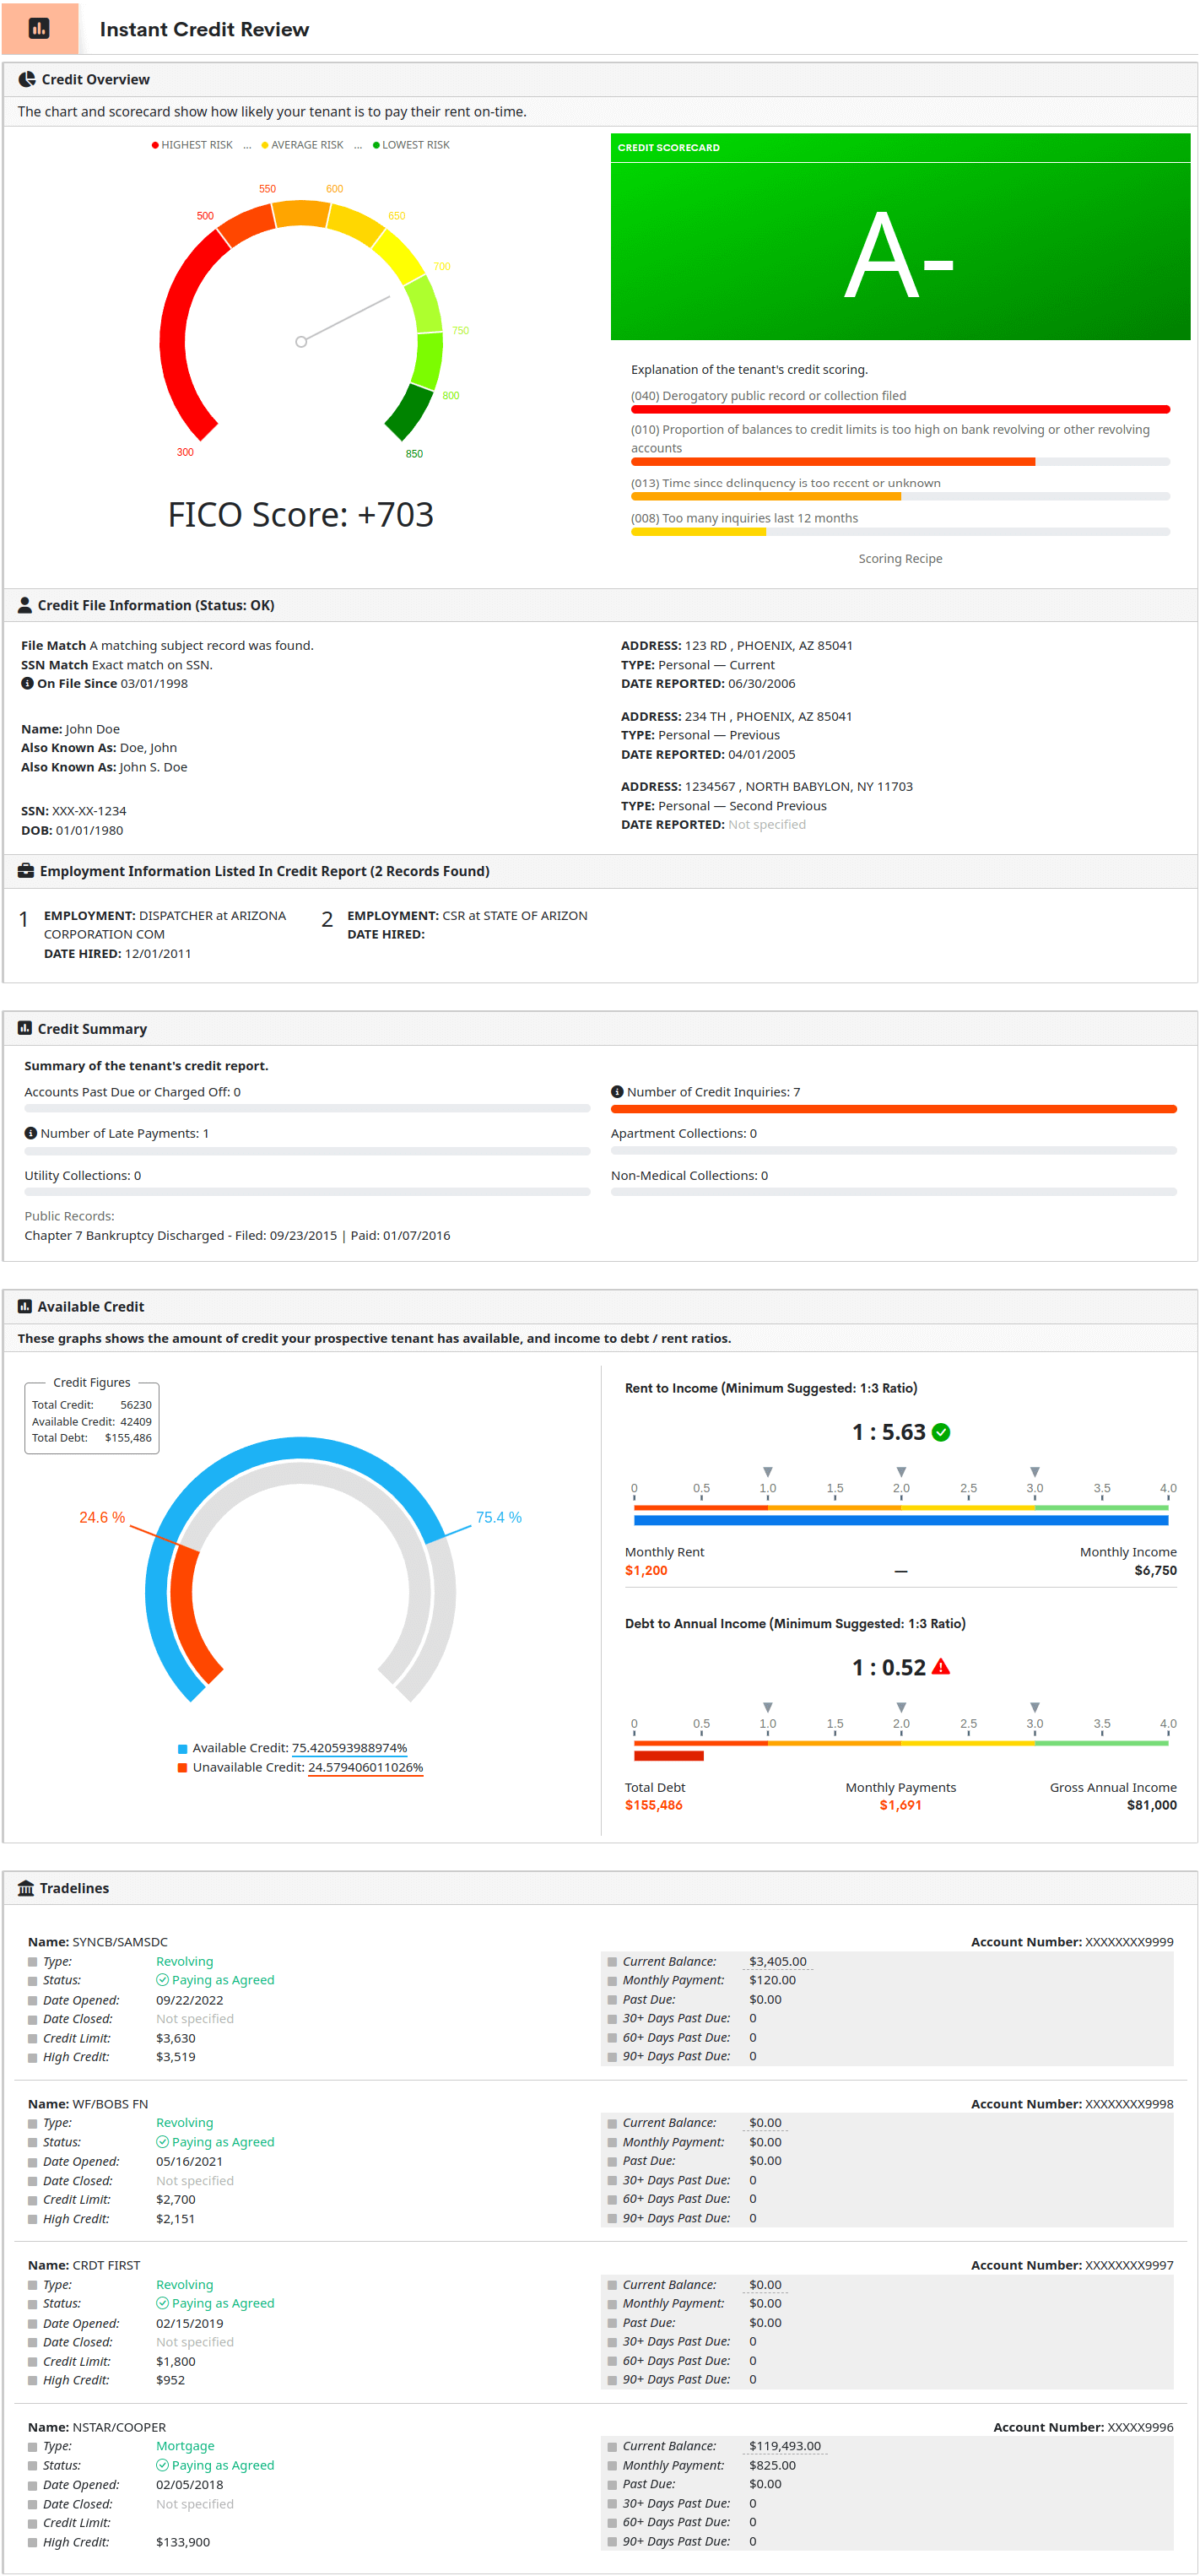1200x2576 pixels.
Task: Click the orange Unavailable Credit legend square
Action: pos(182,1768)
